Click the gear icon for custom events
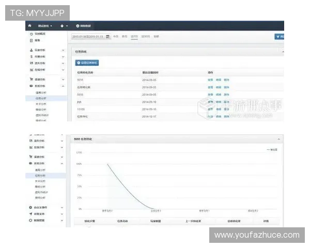Image resolution: width=310 pixels, height=248 pixels. [x=30, y=207]
